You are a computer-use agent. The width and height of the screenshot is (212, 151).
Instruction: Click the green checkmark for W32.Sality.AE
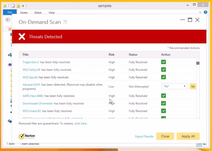(x=164, y=70)
